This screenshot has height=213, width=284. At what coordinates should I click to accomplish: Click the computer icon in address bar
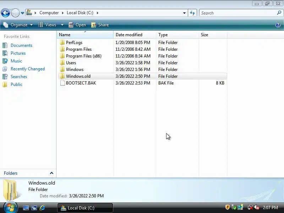pos(29,13)
